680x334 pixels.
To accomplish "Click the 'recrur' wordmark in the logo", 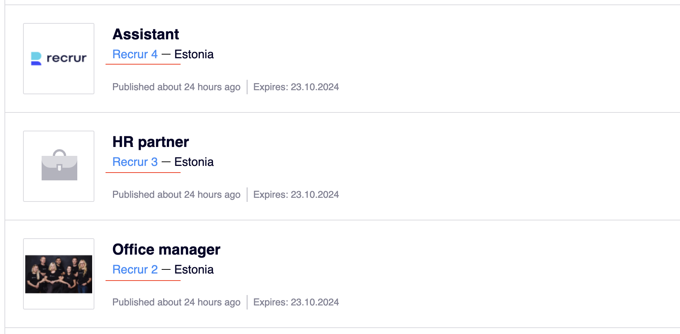I will (67, 58).
